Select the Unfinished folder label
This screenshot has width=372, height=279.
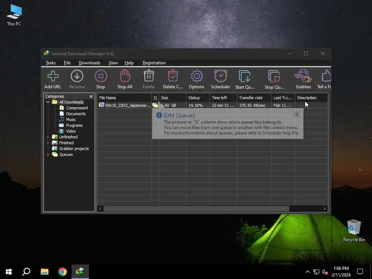coord(68,137)
